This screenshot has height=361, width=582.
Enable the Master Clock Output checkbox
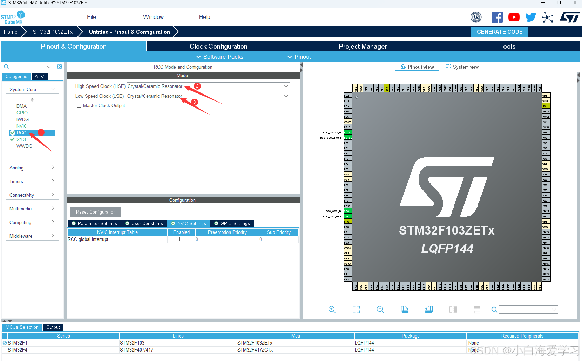tap(79, 106)
